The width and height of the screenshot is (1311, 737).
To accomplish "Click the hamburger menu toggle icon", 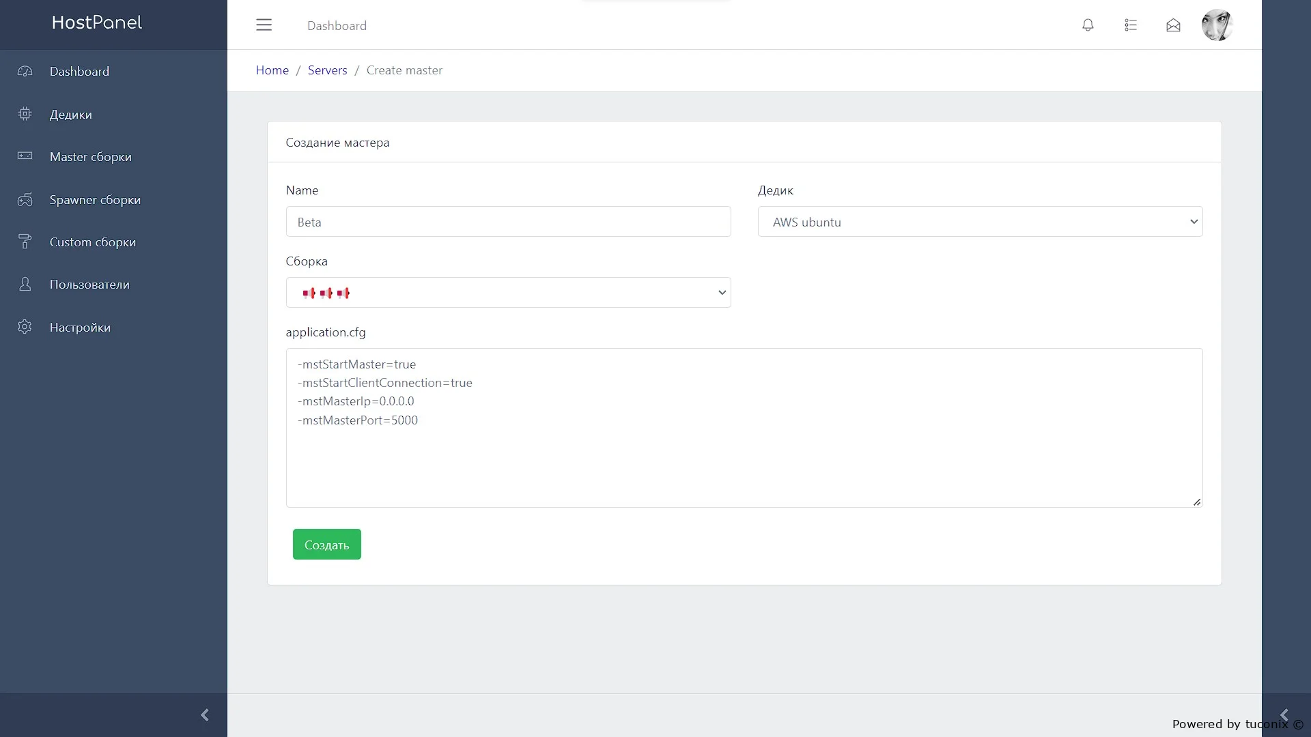I will [264, 25].
